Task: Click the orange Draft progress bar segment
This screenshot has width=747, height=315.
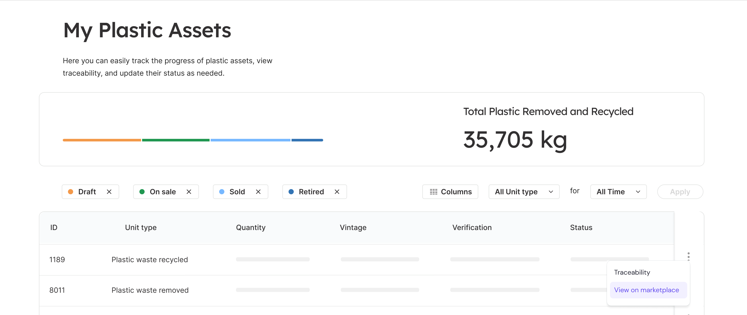Action: click(102, 140)
